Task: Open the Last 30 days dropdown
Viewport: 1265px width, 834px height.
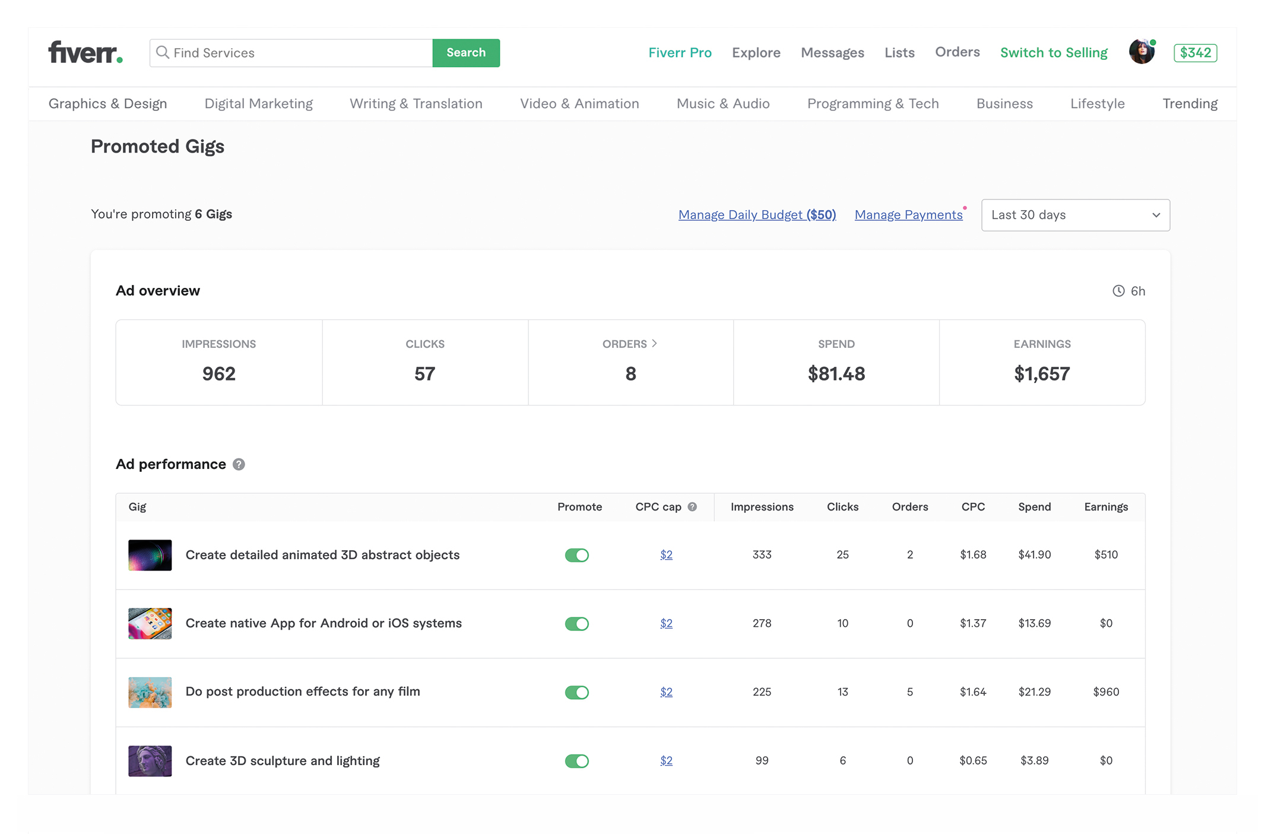Action: [1075, 215]
